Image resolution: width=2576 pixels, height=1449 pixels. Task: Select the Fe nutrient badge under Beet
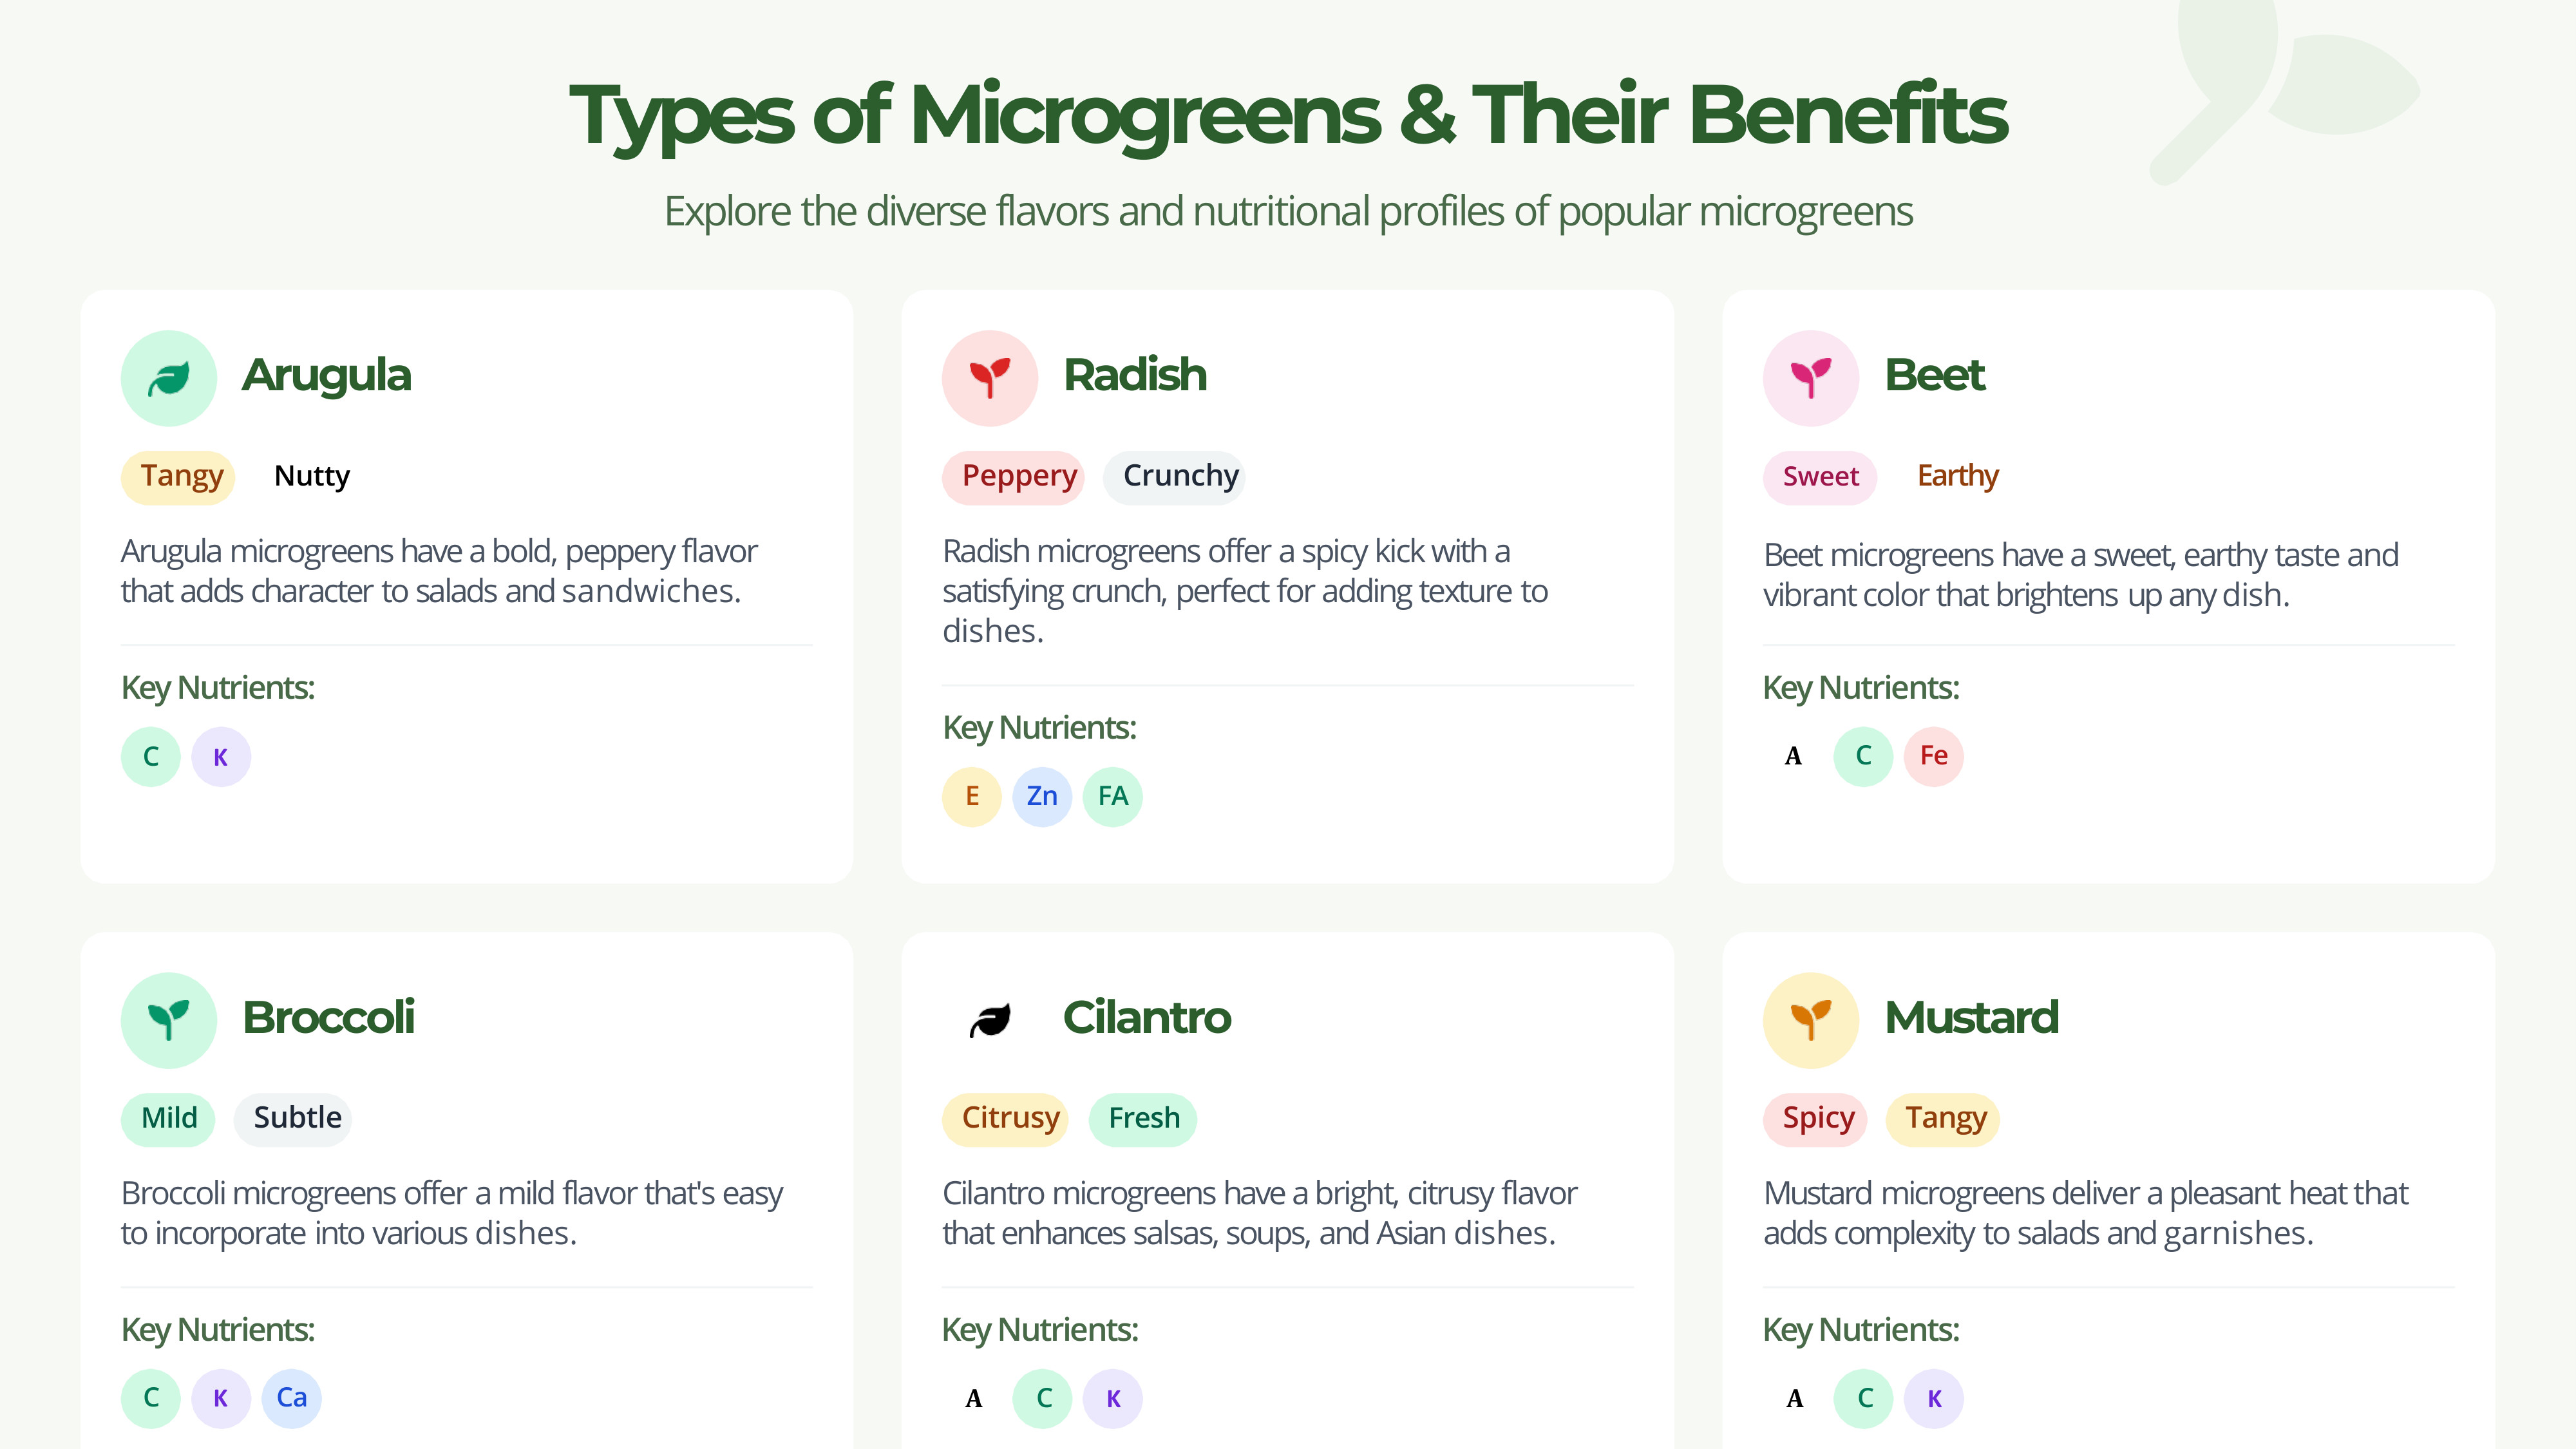click(1933, 756)
